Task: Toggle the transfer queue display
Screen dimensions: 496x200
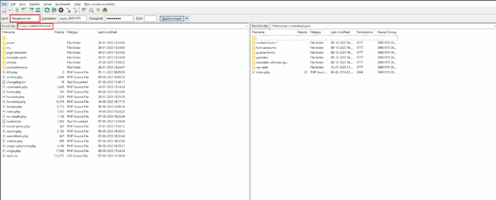Action: tap(38, 10)
